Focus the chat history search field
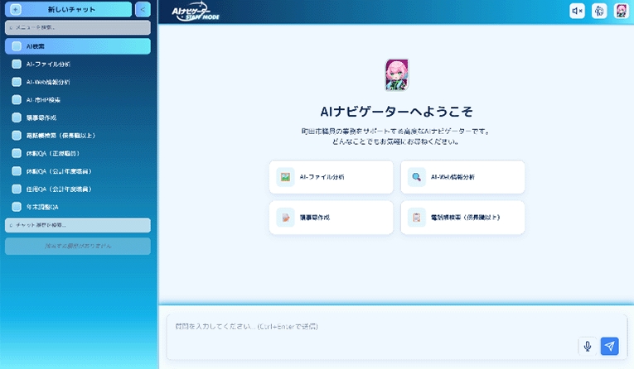This screenshot has width=634, height=369. tap(77, 225)
